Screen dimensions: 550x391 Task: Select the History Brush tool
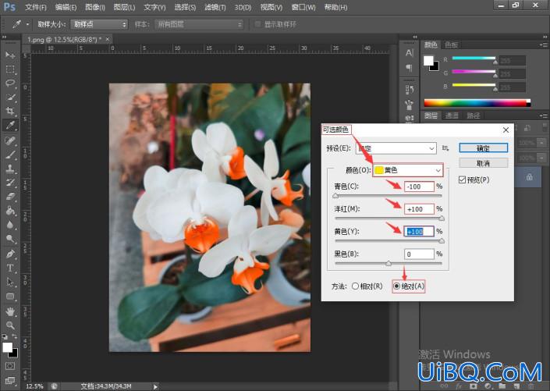pyautogui.click(x=10, y=183)
